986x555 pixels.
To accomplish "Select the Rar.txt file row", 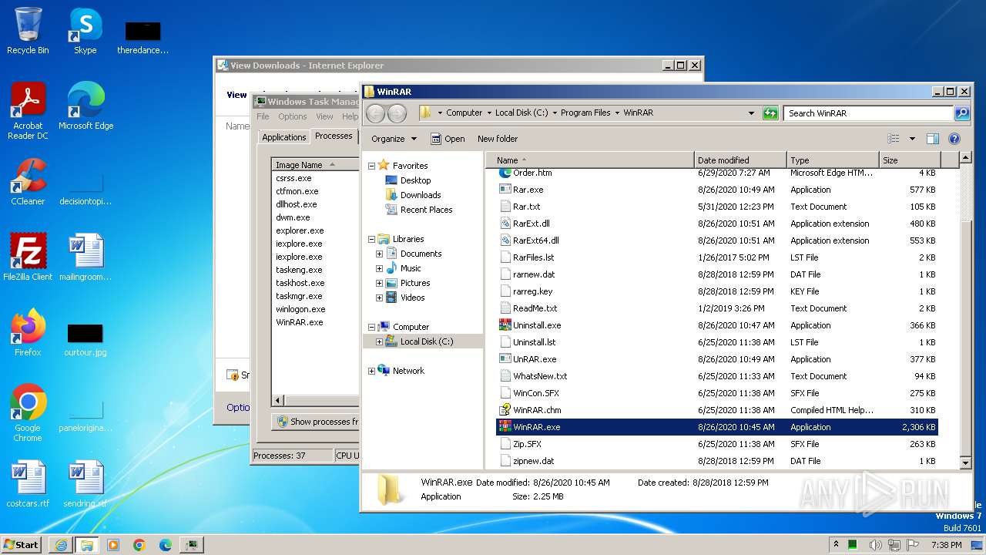I will click(716, 207).
